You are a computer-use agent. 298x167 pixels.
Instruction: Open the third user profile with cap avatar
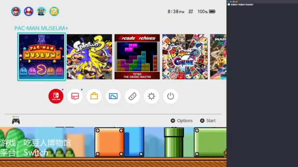(x=41, y=12)
